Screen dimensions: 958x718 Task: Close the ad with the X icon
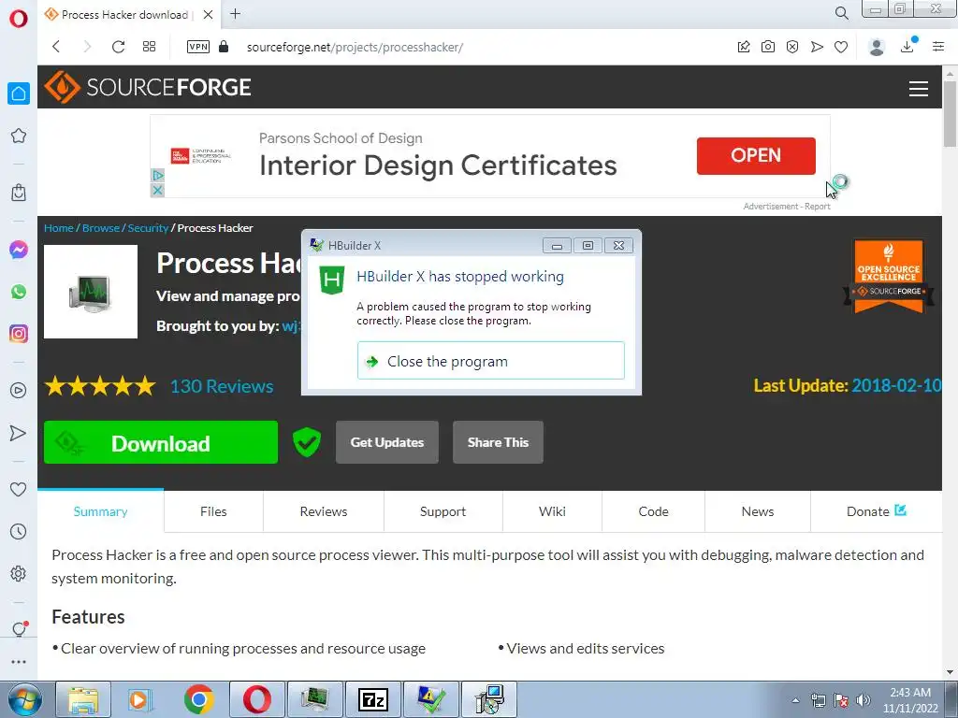pos(157,191)
